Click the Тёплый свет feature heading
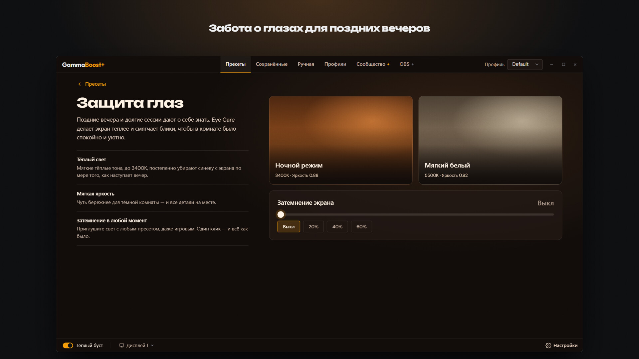639x359 pixels. point(91,160)
